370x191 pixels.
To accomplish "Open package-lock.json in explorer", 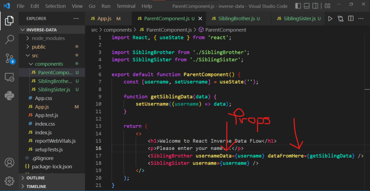I will tap(52, 167).
